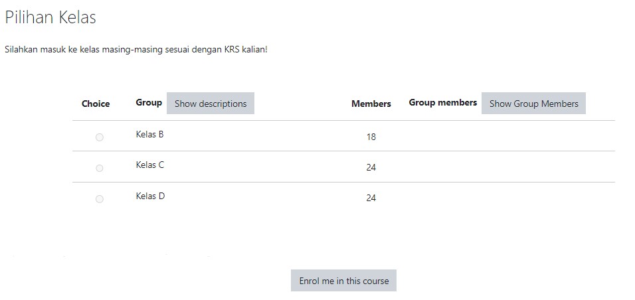
Task: Click the Kelas D group name
Action: 150,196
